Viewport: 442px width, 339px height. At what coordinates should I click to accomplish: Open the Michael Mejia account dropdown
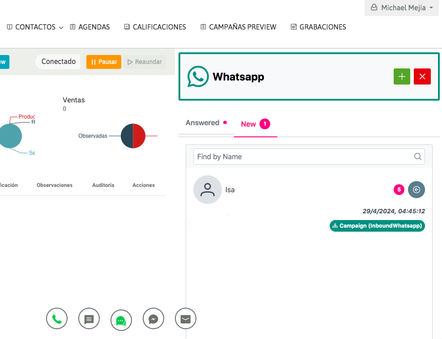tap(401, 8)
